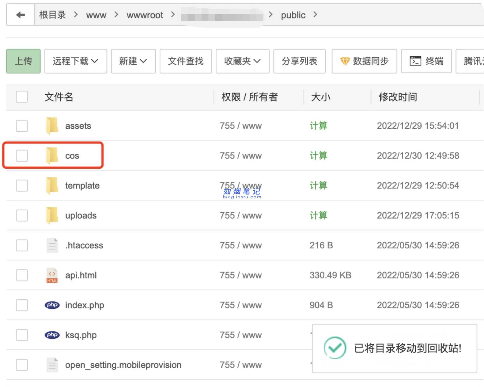The image size is (484, 387).
Task: Click the diamond icon on 数据同步
Action: (345, 61)
